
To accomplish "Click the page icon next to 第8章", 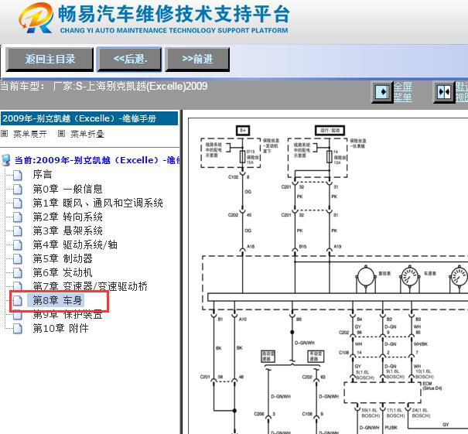I will (x=18, y=301).
